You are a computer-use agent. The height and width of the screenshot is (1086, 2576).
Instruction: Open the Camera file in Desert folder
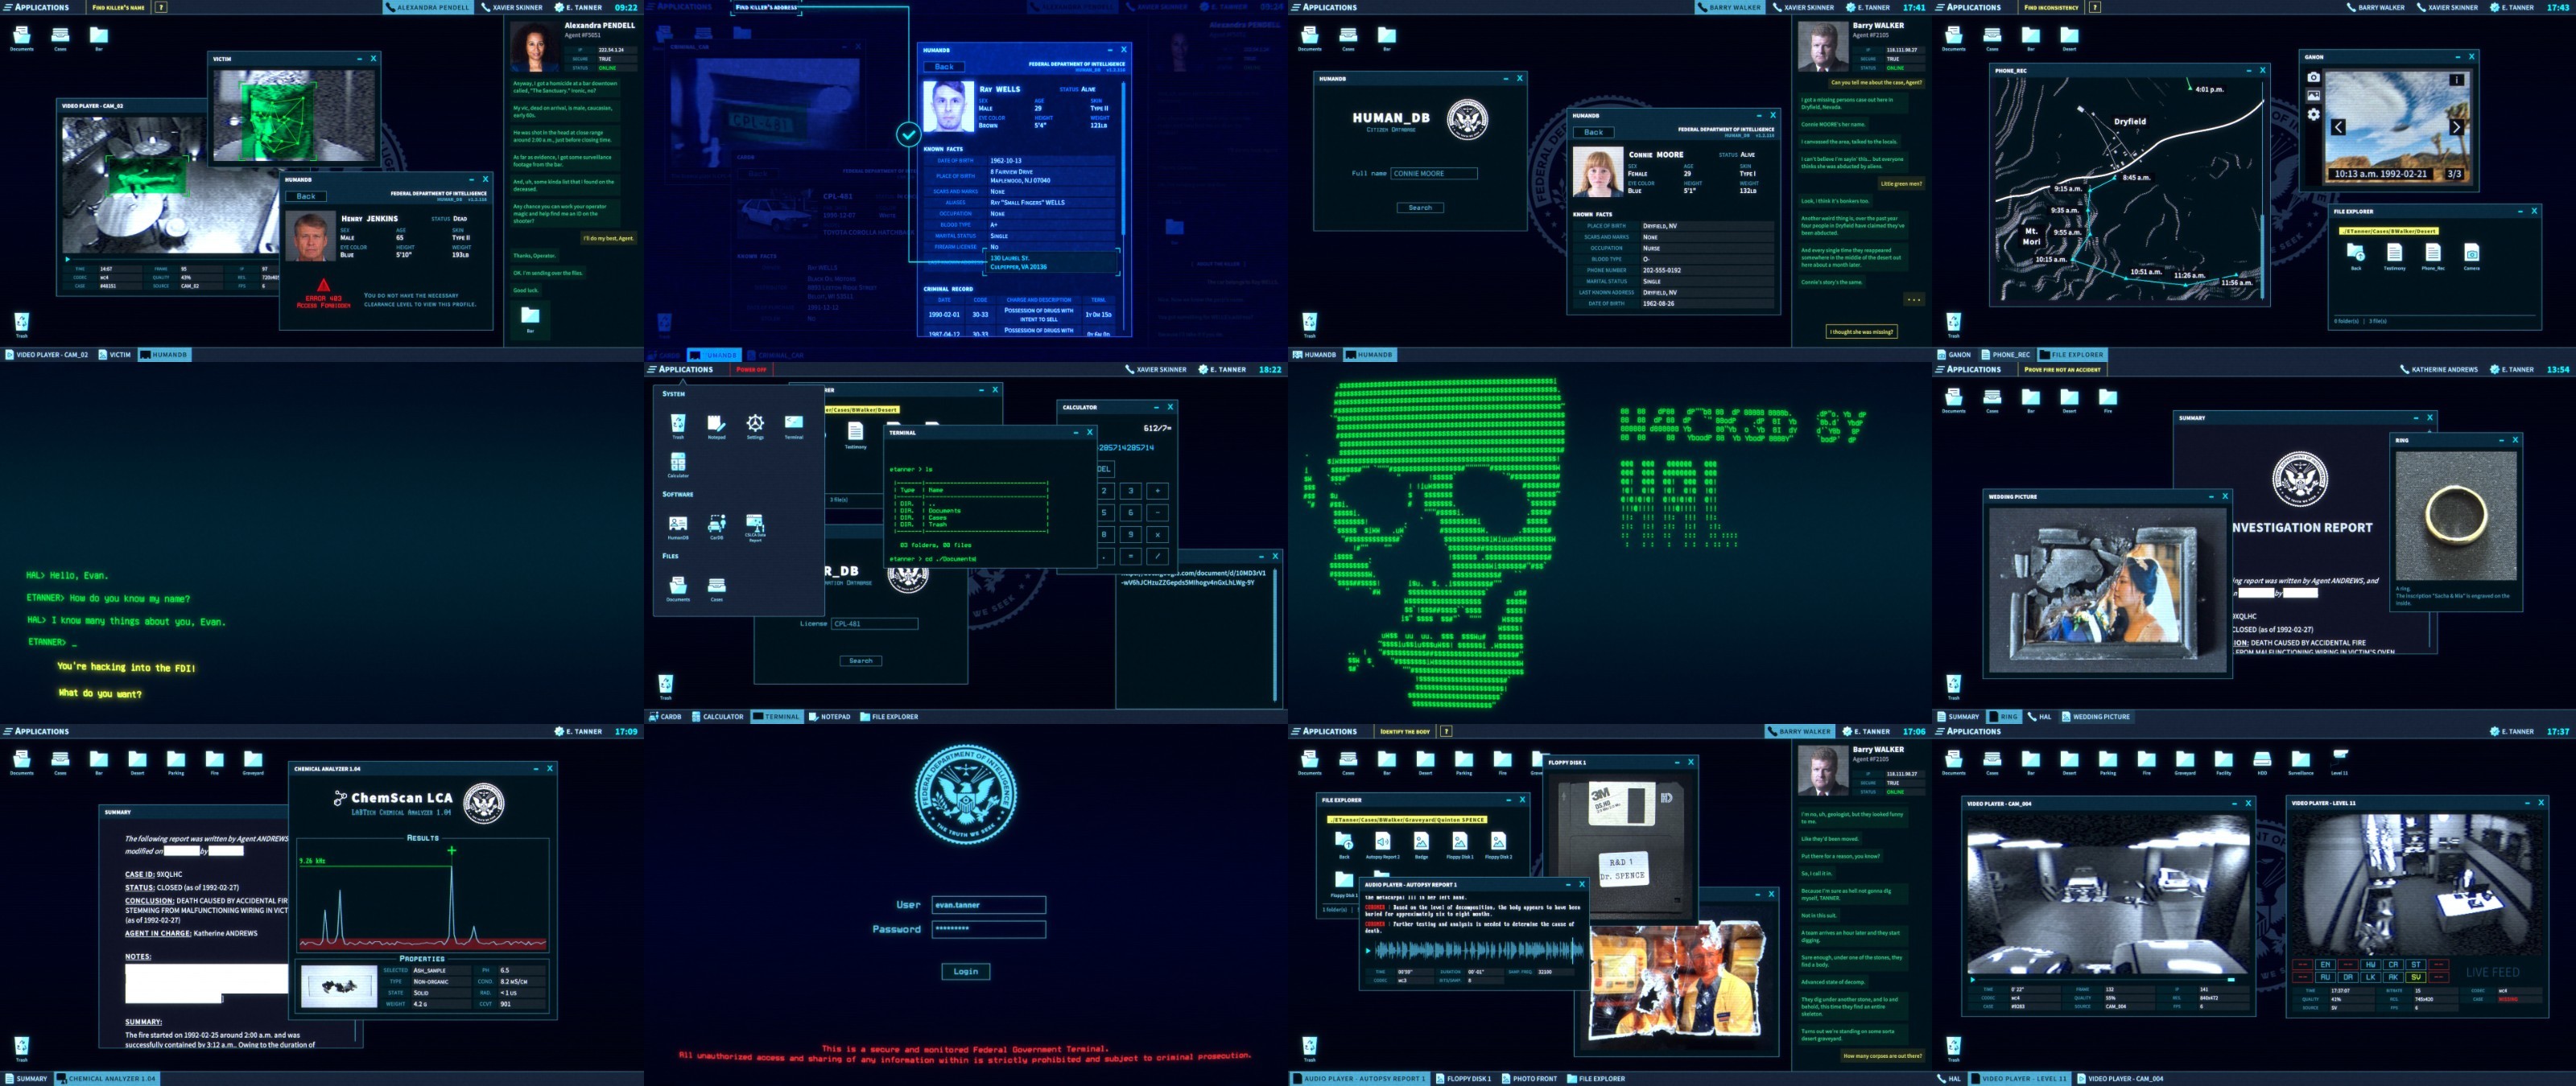(2471, 256)
